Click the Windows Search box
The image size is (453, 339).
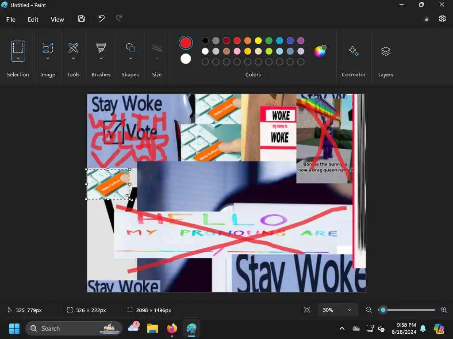point(74,328)
